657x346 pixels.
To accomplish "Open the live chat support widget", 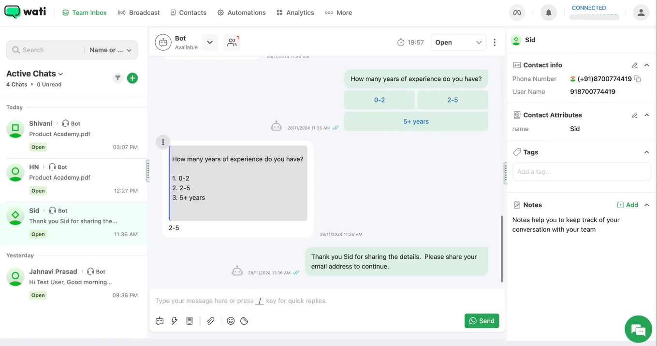I will (638, 330).
